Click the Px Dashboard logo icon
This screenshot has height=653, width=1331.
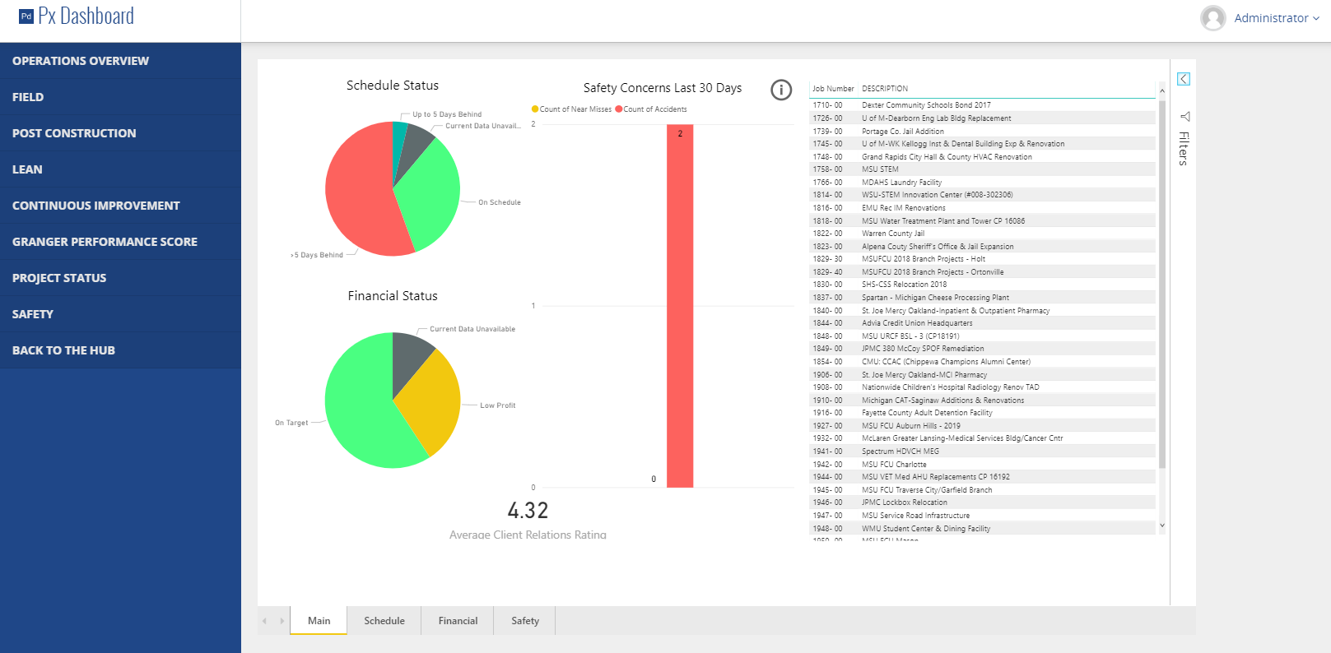click(x=26, y=16)
